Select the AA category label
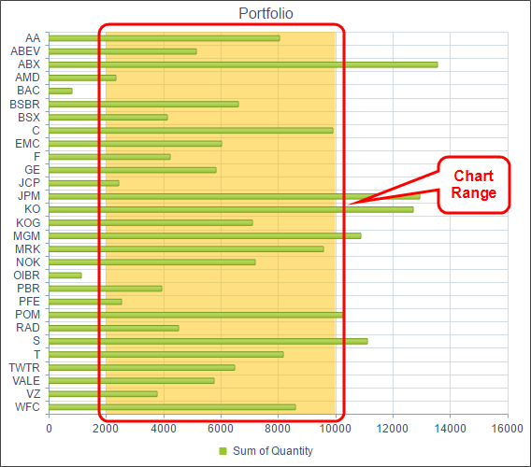The width and height of the screenshot is (531, 467). [x=33, y=38]
